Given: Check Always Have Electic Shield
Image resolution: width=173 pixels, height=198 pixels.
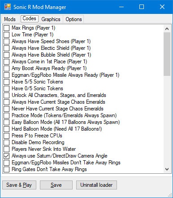Looking at the screenshot, I should 6,48.
